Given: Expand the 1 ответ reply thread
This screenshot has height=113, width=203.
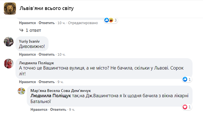Looking at the screenshot, I should coord(33,30).
